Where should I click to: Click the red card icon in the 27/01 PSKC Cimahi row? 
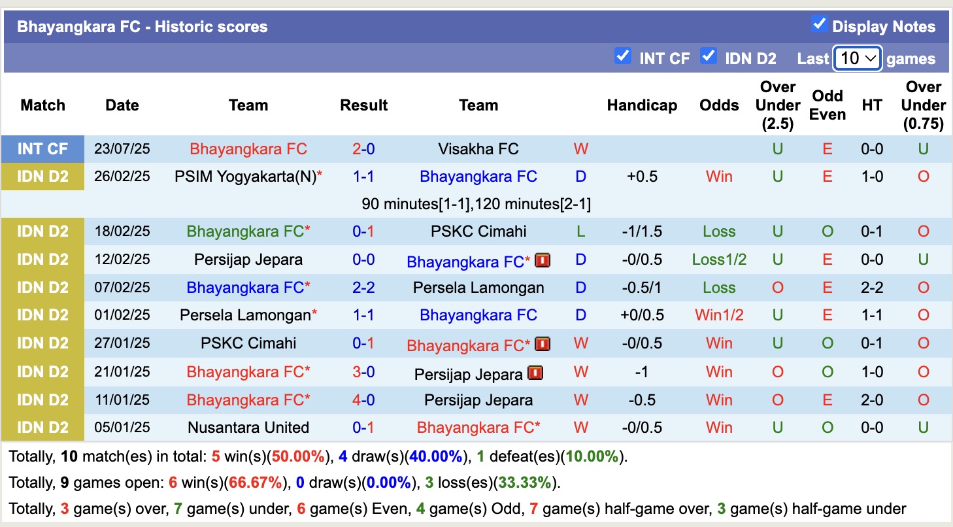[543, 343]
